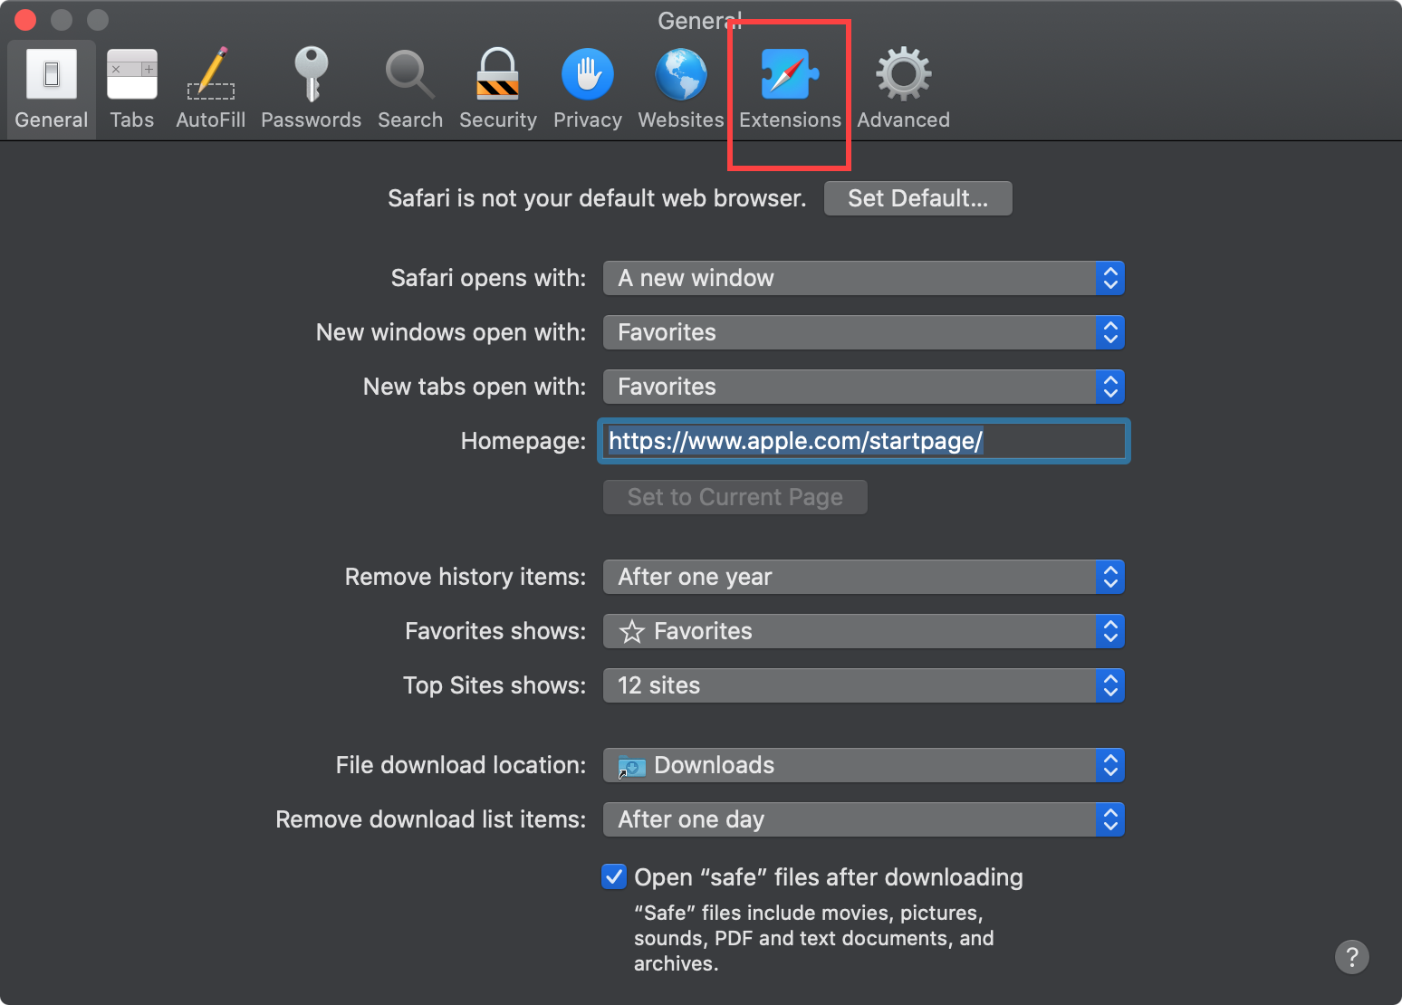The image size is (1402, 1005).
Task: Click the "New tabs open with:" label
Action: click(475, 387)
